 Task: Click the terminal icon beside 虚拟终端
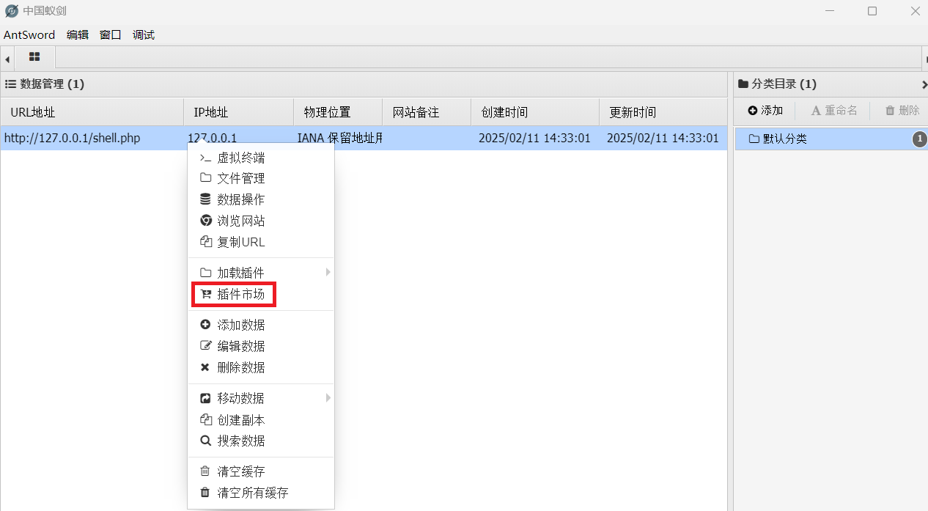pos(205,158)
